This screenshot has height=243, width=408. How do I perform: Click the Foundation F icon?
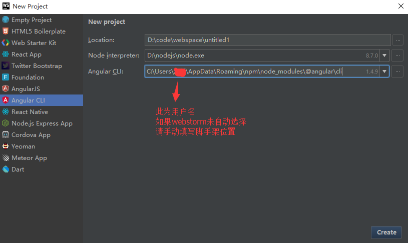point(6,77)
